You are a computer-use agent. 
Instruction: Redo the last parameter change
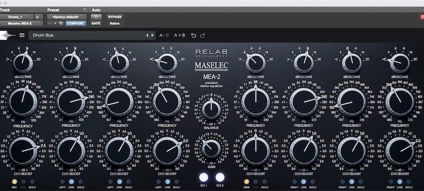click(x=202, y=35)
